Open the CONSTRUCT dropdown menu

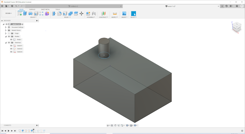tap(103, 17)
